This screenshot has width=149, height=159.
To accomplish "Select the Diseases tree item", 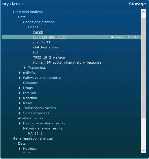I will pos(30,83).
